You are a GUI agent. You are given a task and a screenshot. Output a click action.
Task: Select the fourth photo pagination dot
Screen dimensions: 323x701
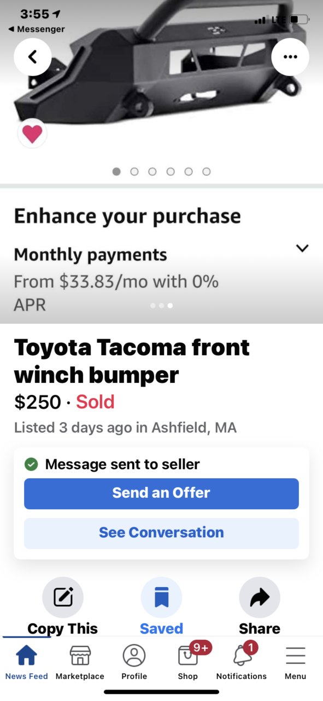171,171
